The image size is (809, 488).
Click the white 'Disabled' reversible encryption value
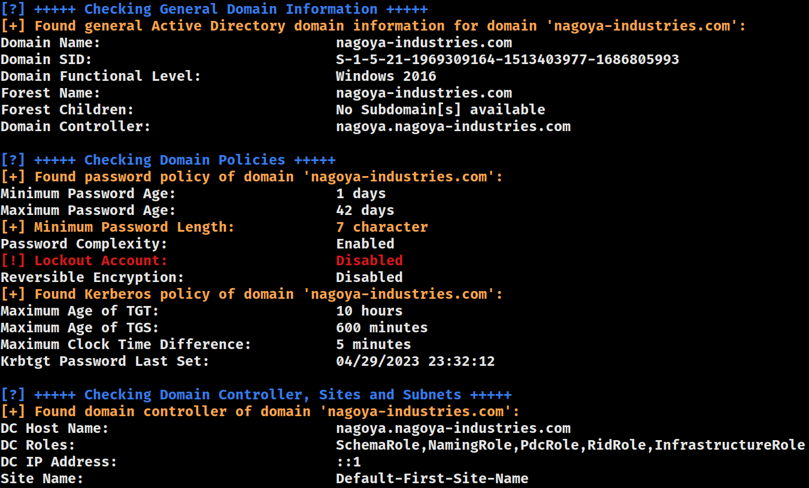pyautogui.click(x=369, y=278)
